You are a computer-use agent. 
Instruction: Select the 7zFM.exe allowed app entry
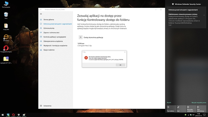[x=84, y=44]
